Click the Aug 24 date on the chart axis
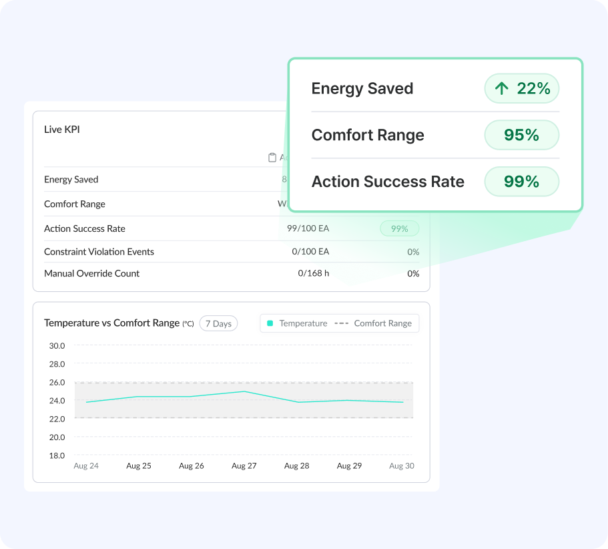 click(x=86, y=466)
